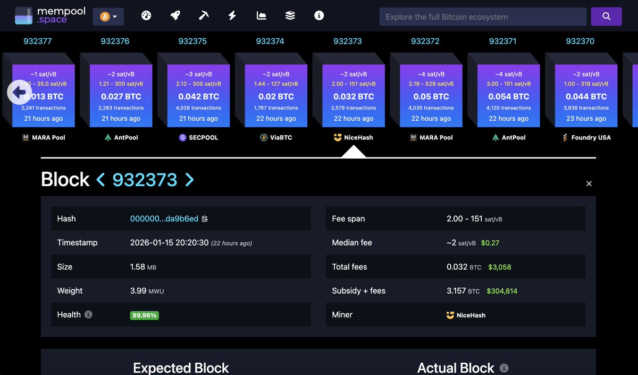This screenshot has width=638, height=375.
Task: Open block height 932374 link
Action: (x=270, y=41)
